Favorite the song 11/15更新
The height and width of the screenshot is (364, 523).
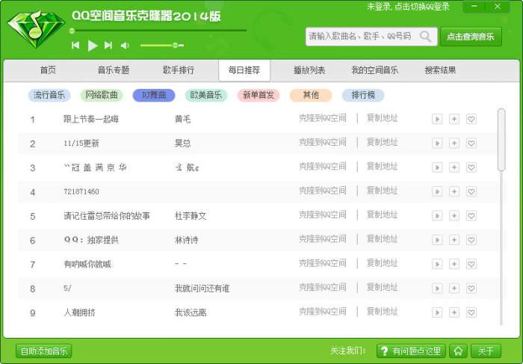[471, 144]
